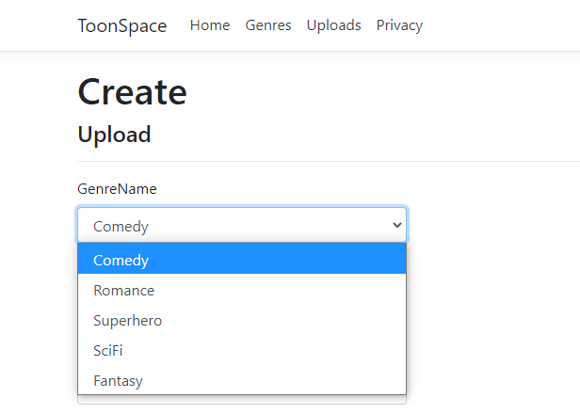Select Romance from genre list
Viewport: 580px width, 414px height.
tap(242, 290)
